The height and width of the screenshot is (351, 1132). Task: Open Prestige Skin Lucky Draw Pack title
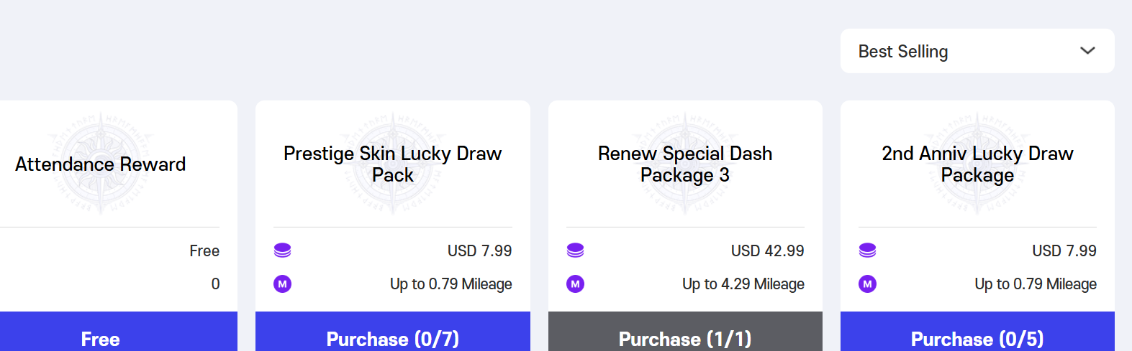point(393,164)
